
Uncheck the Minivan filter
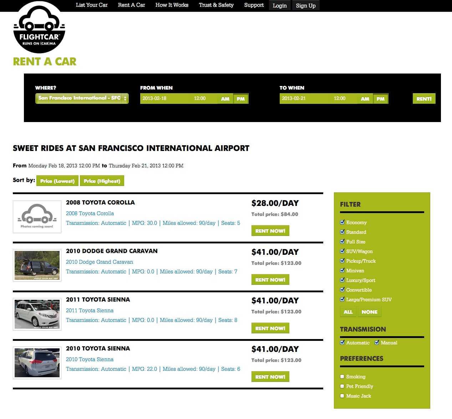pos(342,270)
